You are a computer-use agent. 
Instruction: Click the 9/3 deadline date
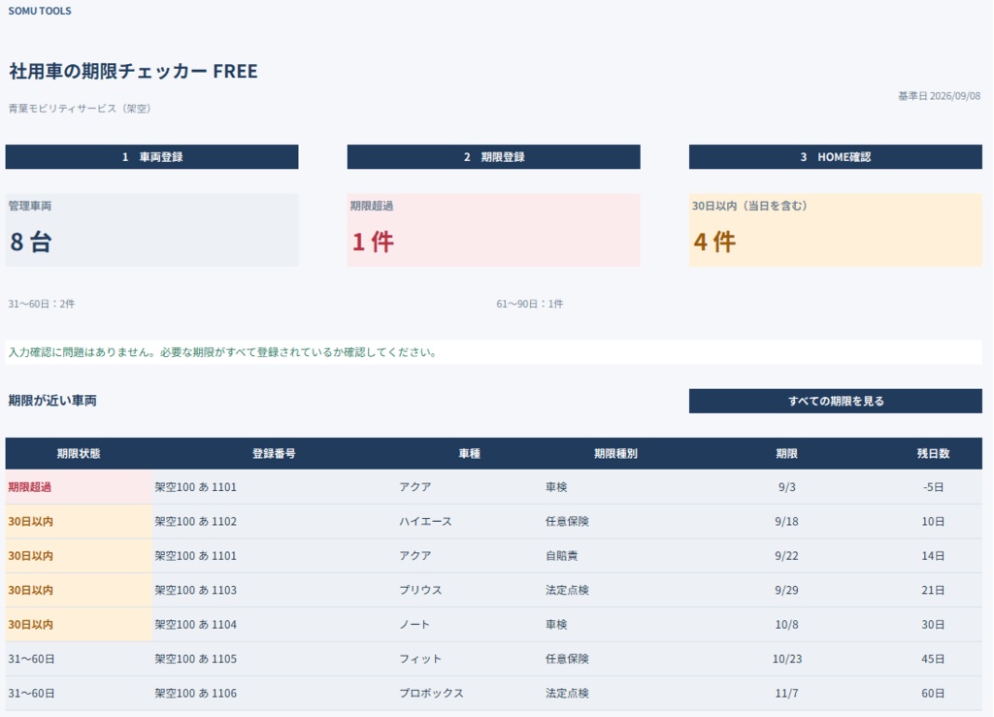[x=786, y=487]
